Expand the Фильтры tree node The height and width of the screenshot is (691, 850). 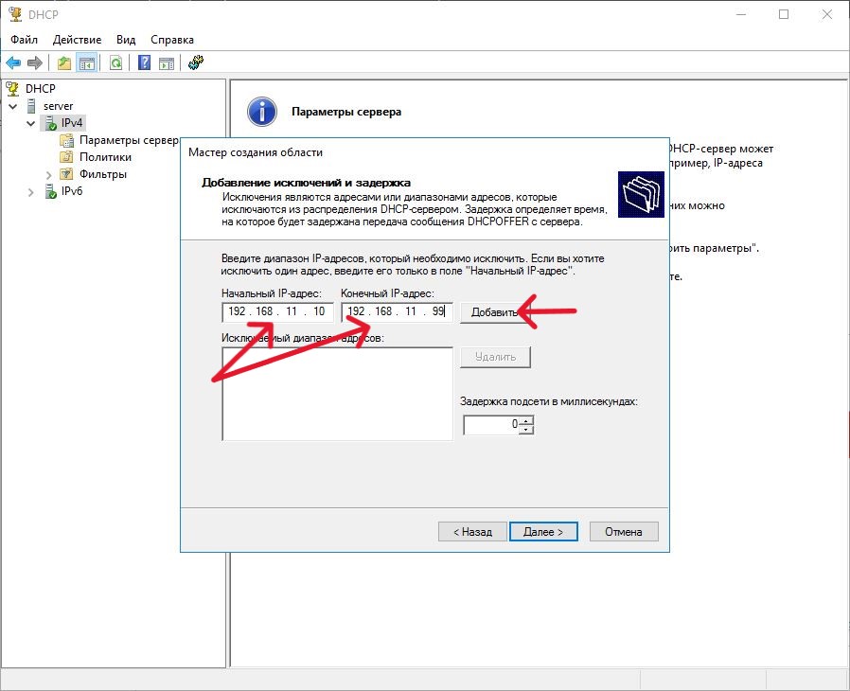pyautogui.click(x=49, y=174)
